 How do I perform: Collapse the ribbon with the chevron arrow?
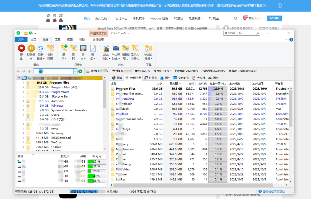click(x=286, y=40)
